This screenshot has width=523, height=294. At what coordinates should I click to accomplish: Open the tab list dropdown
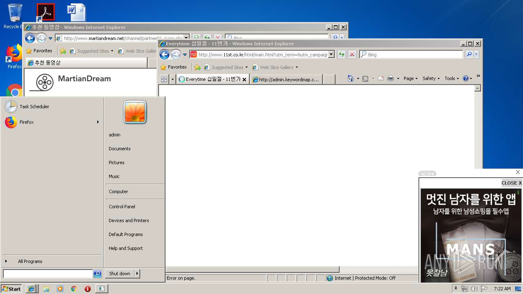tap(172, 79)
